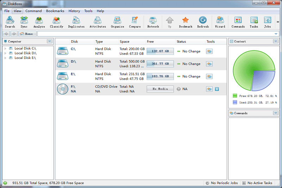Click the Search toolbar icon
This screenshot has width=282, height=188.
click(x=10, y=22)
